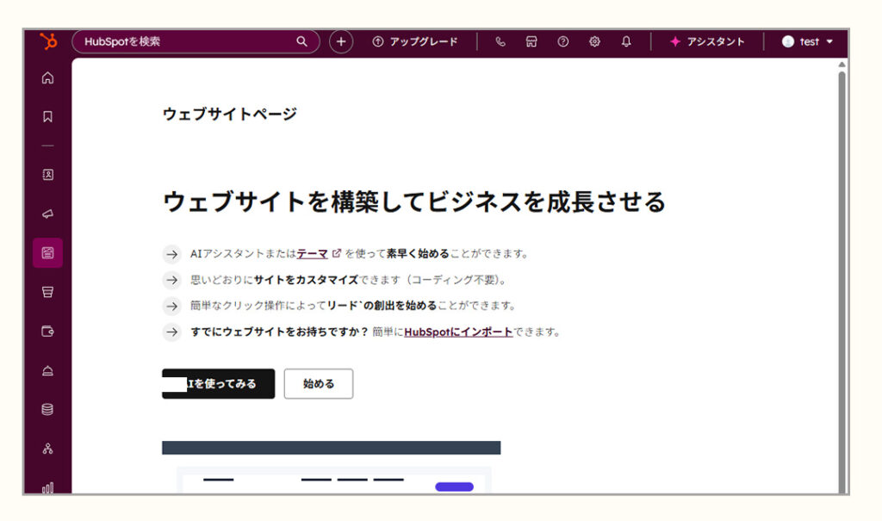Click the plus quick-create button
The height and width of the screenshot is (521, 882).
pyautogui.click(x=341, y=41)
